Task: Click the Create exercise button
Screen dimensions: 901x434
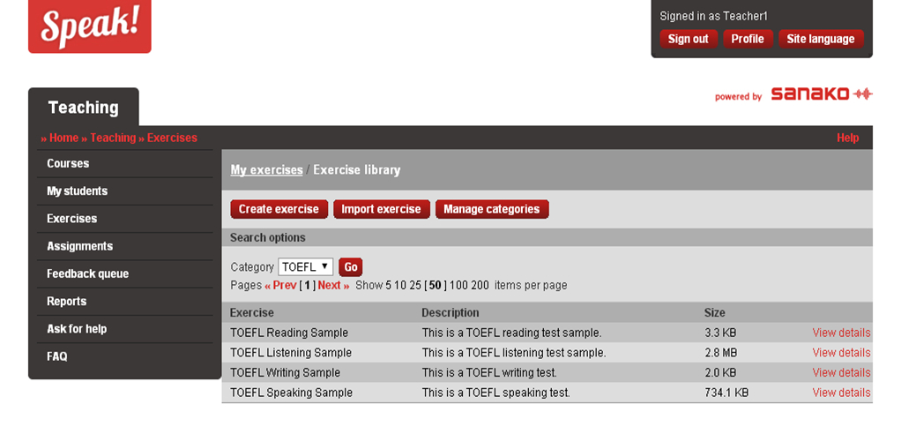Action: coord(279,209)
